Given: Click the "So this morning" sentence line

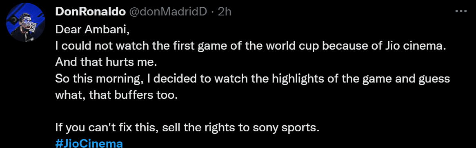Looking at the screenshot, I should click(x=252, y=79).
